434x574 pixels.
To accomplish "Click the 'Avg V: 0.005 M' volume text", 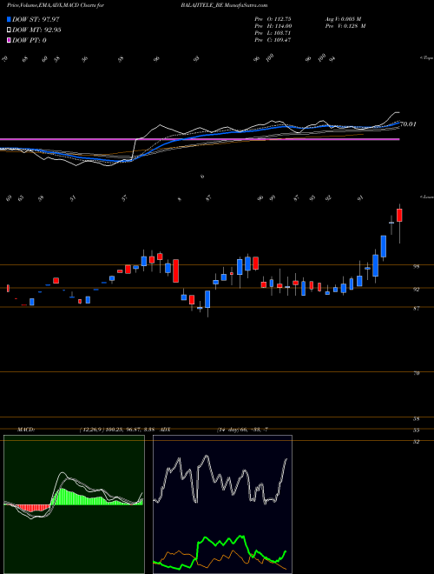I will [343, 19].
